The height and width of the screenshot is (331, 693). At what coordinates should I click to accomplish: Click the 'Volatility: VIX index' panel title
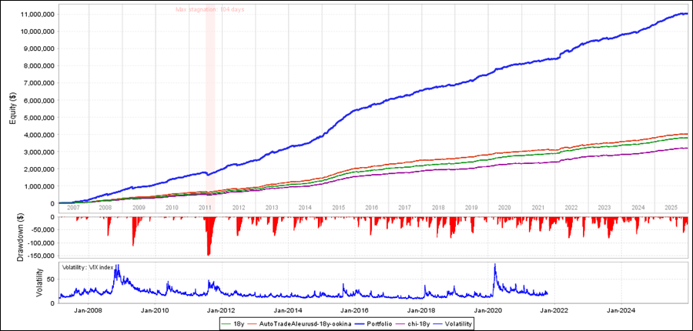(88, 268)
